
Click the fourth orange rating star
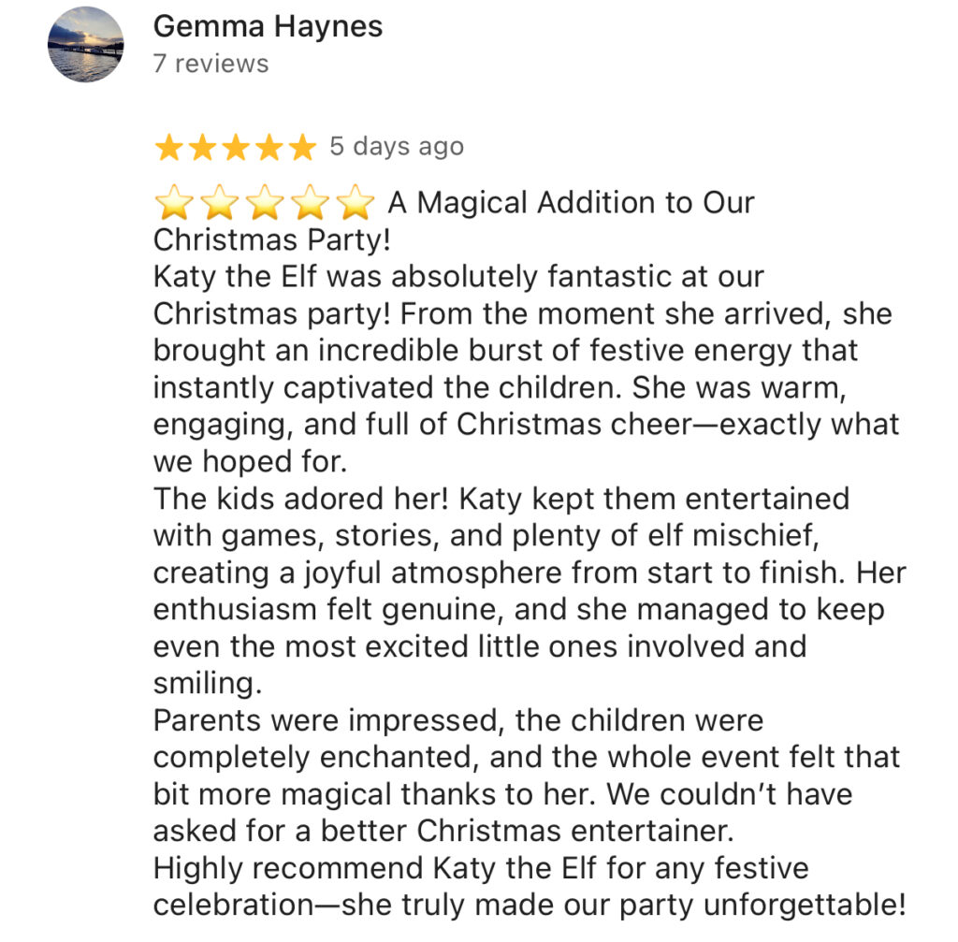(269, 148)
